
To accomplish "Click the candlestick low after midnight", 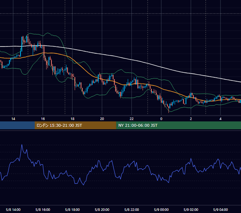I will tap(169, 110).
